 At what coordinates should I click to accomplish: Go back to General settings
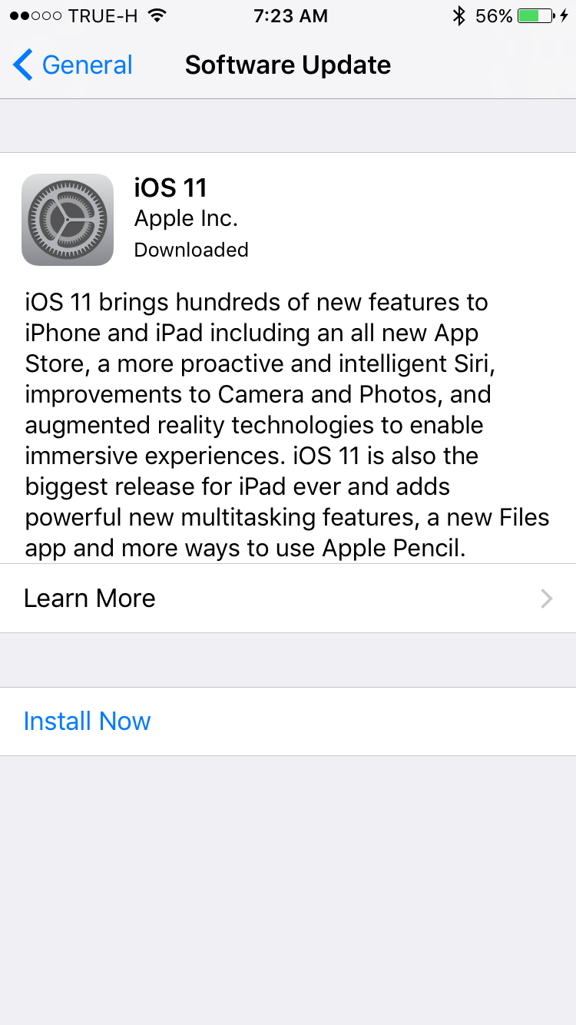pyautogui.click(x=73, y=65)
